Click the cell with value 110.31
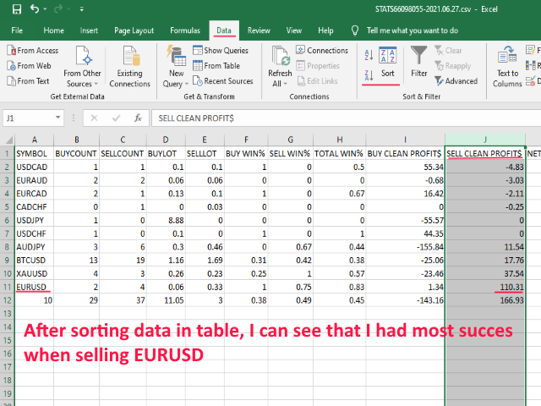 [485, 287]
